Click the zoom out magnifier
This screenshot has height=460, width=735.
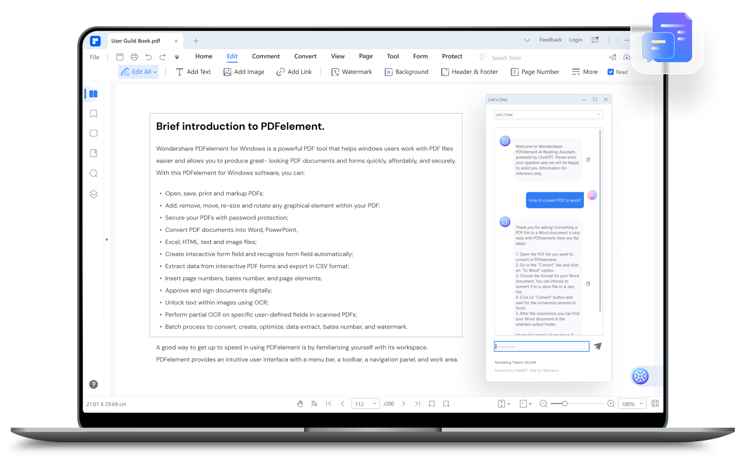tap(543, 403)
